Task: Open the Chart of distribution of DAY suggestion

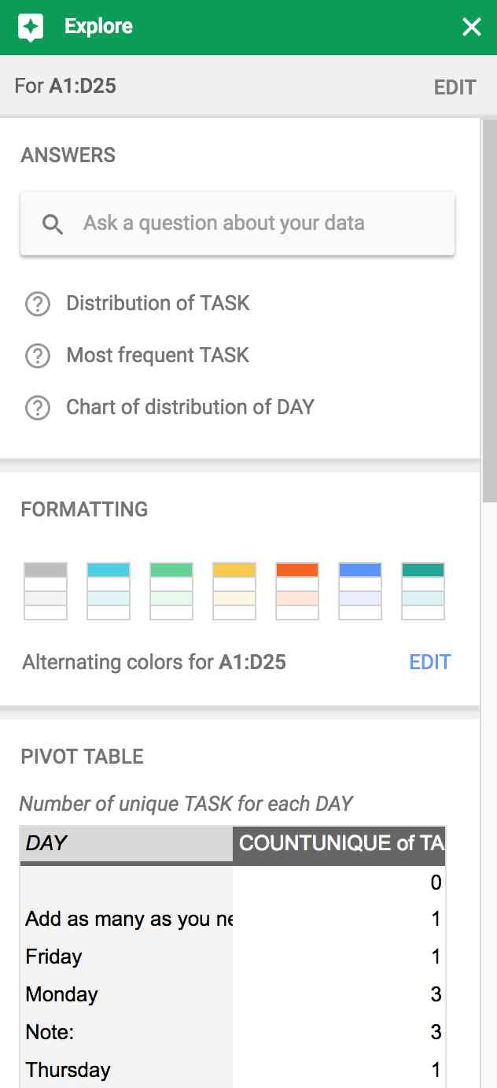Action: click(x=190, y=407)
